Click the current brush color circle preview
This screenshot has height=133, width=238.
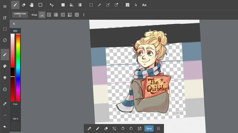point(15,126)
